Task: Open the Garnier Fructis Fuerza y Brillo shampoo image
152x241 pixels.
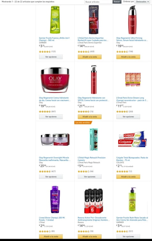Action: [x=55, y=20]
